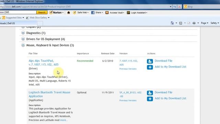Click the RSS feeds icon
The height and width of the screenshot is (124, 220).
[181, 23]
